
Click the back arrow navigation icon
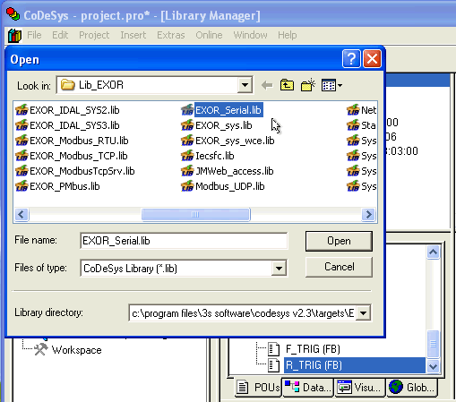267,85
